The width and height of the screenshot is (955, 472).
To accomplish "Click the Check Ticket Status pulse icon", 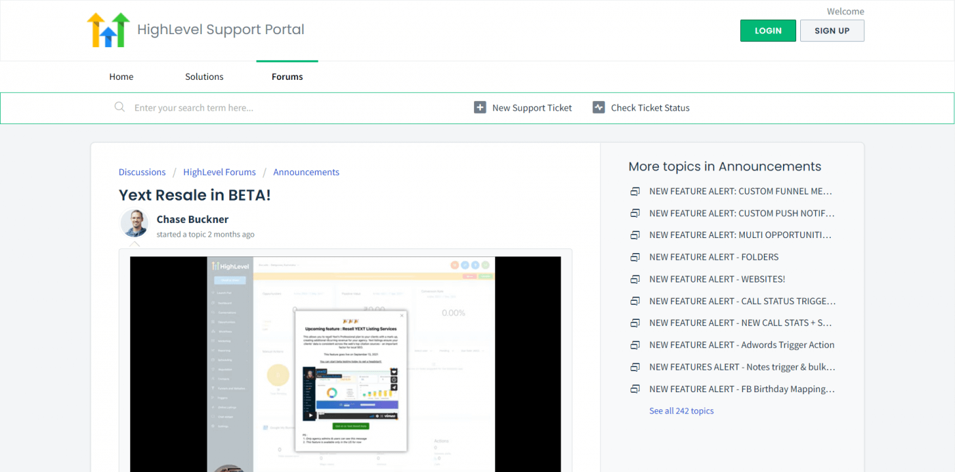I will tap(599, 108).
